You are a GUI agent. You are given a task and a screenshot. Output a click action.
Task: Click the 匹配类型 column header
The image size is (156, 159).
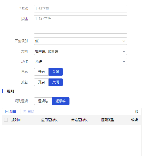pyautogui.click(x=108, y=120)
